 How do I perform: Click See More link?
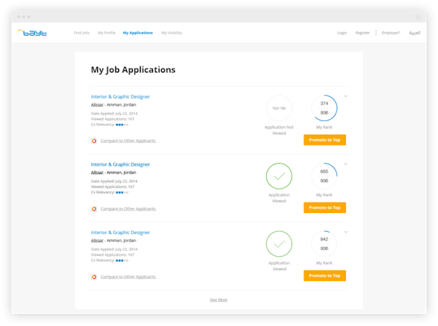(x=218, y=300)
